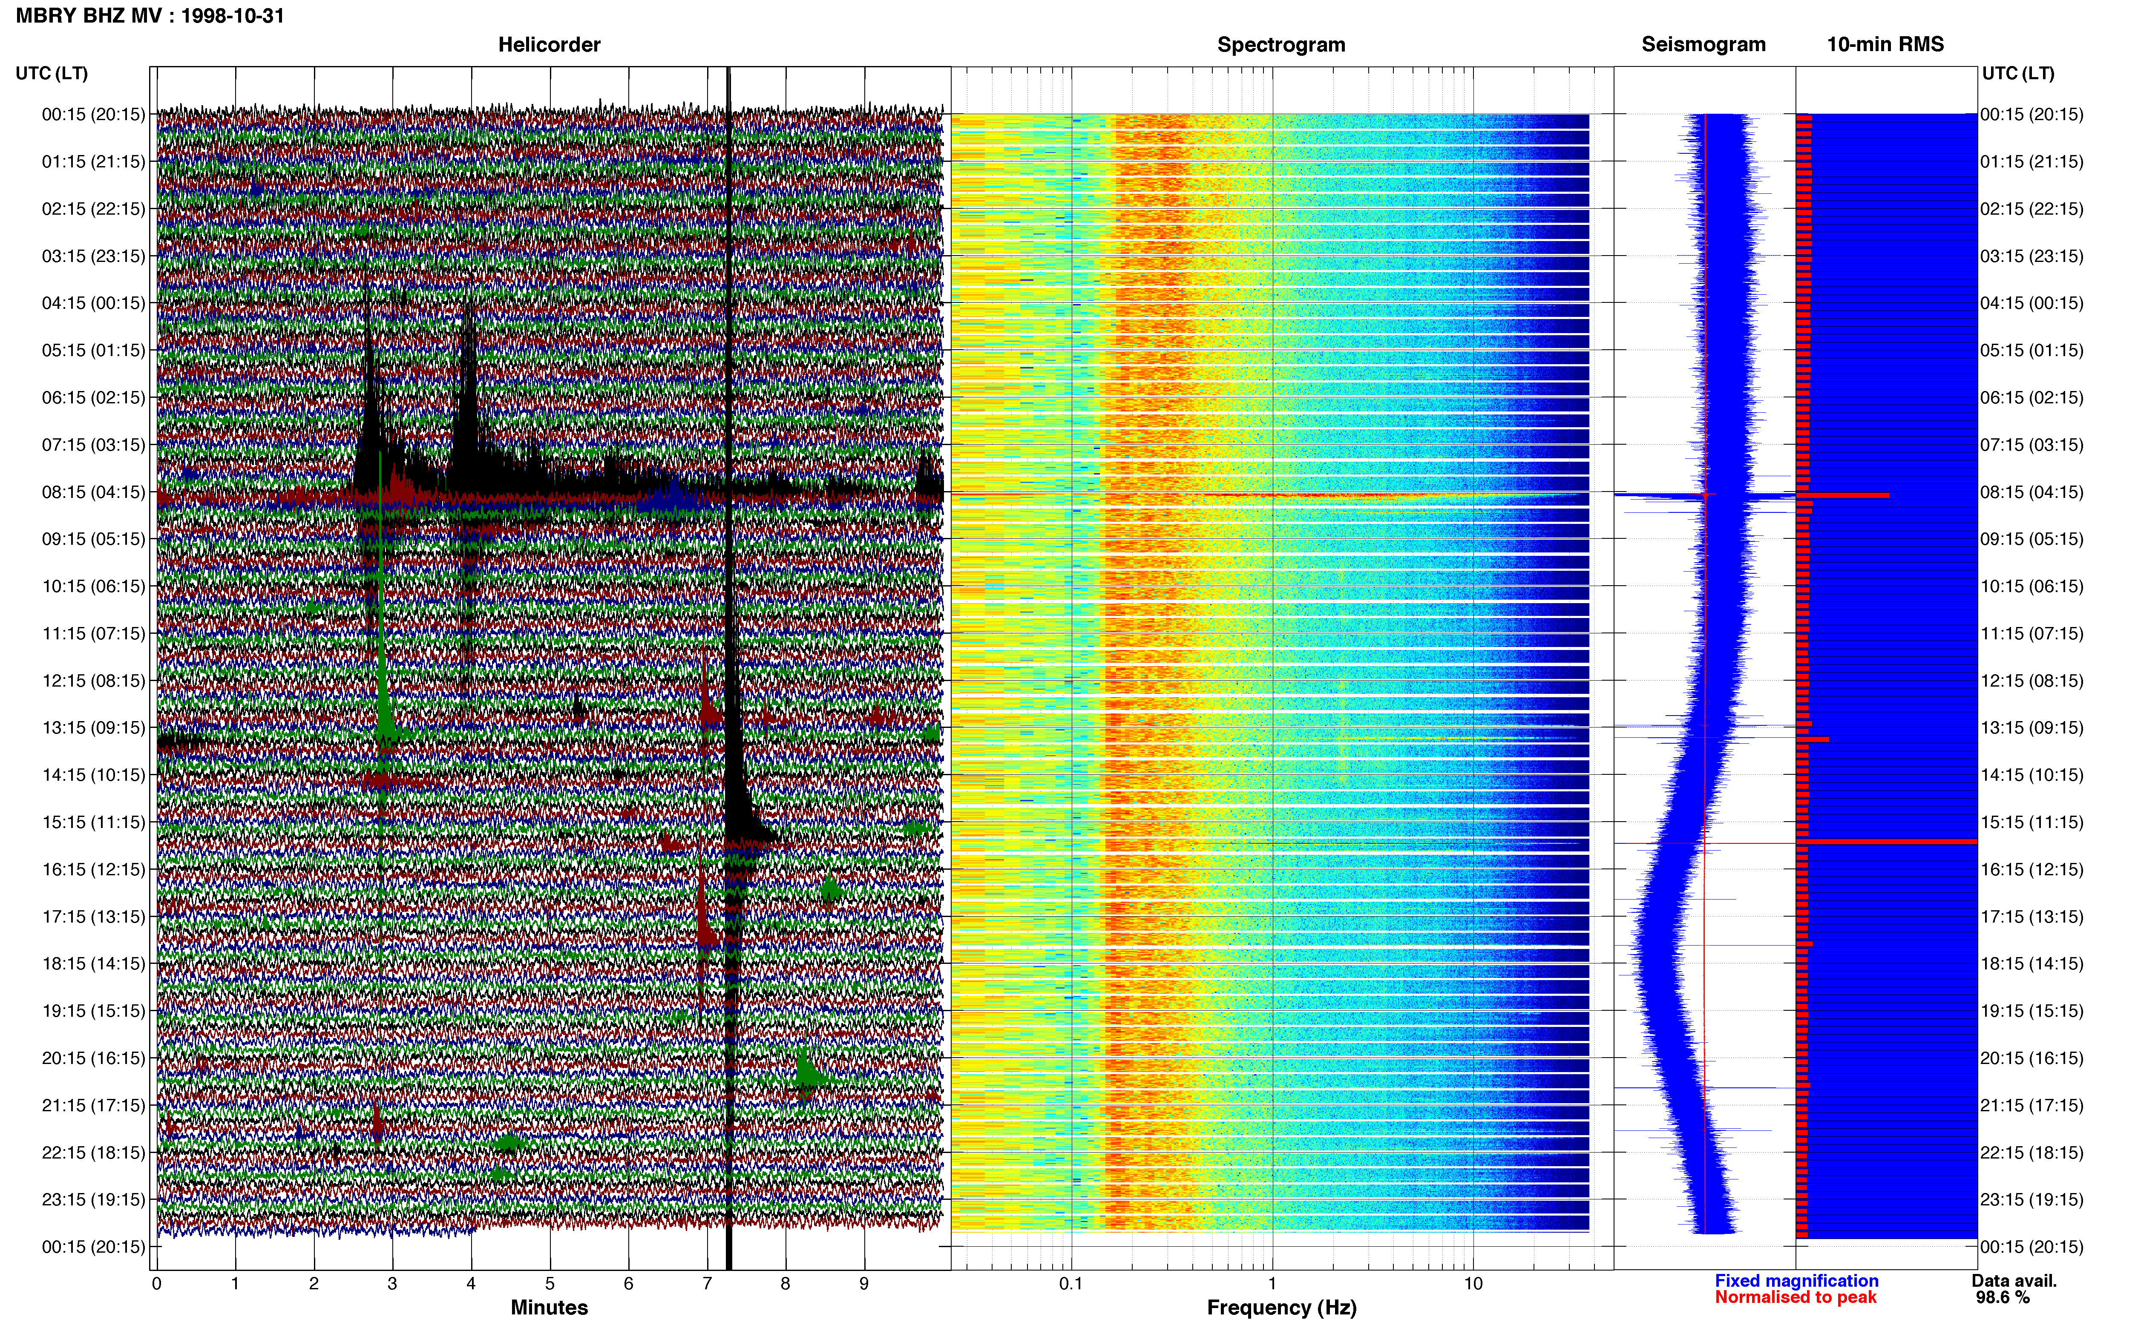Click the helicorder-side 20:15 (16:15) time label
This screenshot has height=1337, width=2138.
94,1058
